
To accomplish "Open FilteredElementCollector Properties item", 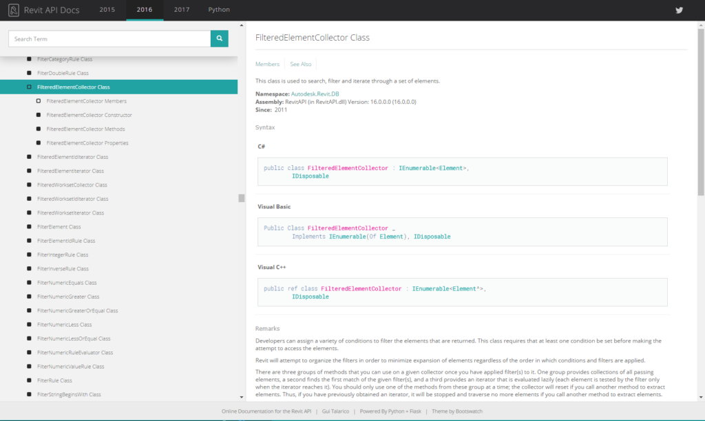I will point(87,143).
